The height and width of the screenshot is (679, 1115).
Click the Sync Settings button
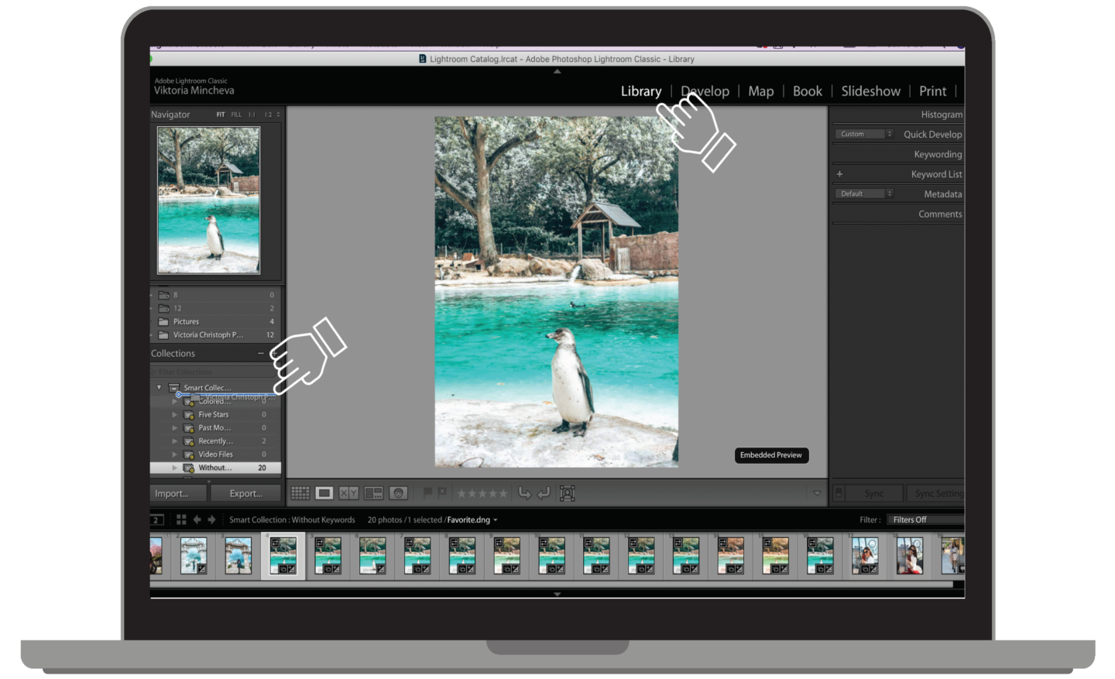click(935, 493)
